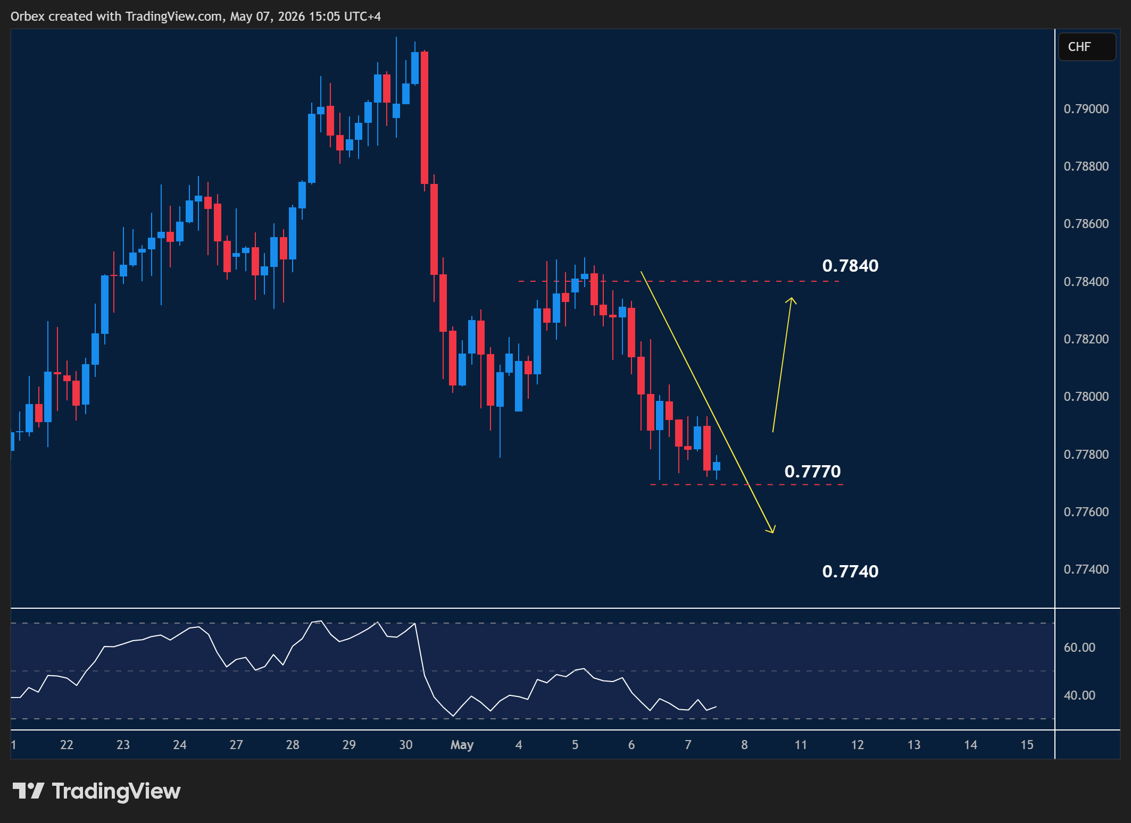1131x823 pixels.
Task: Click the 0.79000 price axis value
Action: coord(1086,109)
